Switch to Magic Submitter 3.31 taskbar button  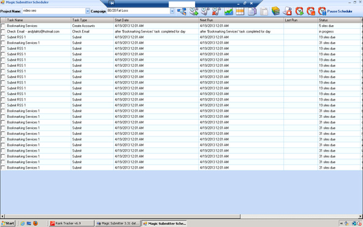[x=118, y=223]
